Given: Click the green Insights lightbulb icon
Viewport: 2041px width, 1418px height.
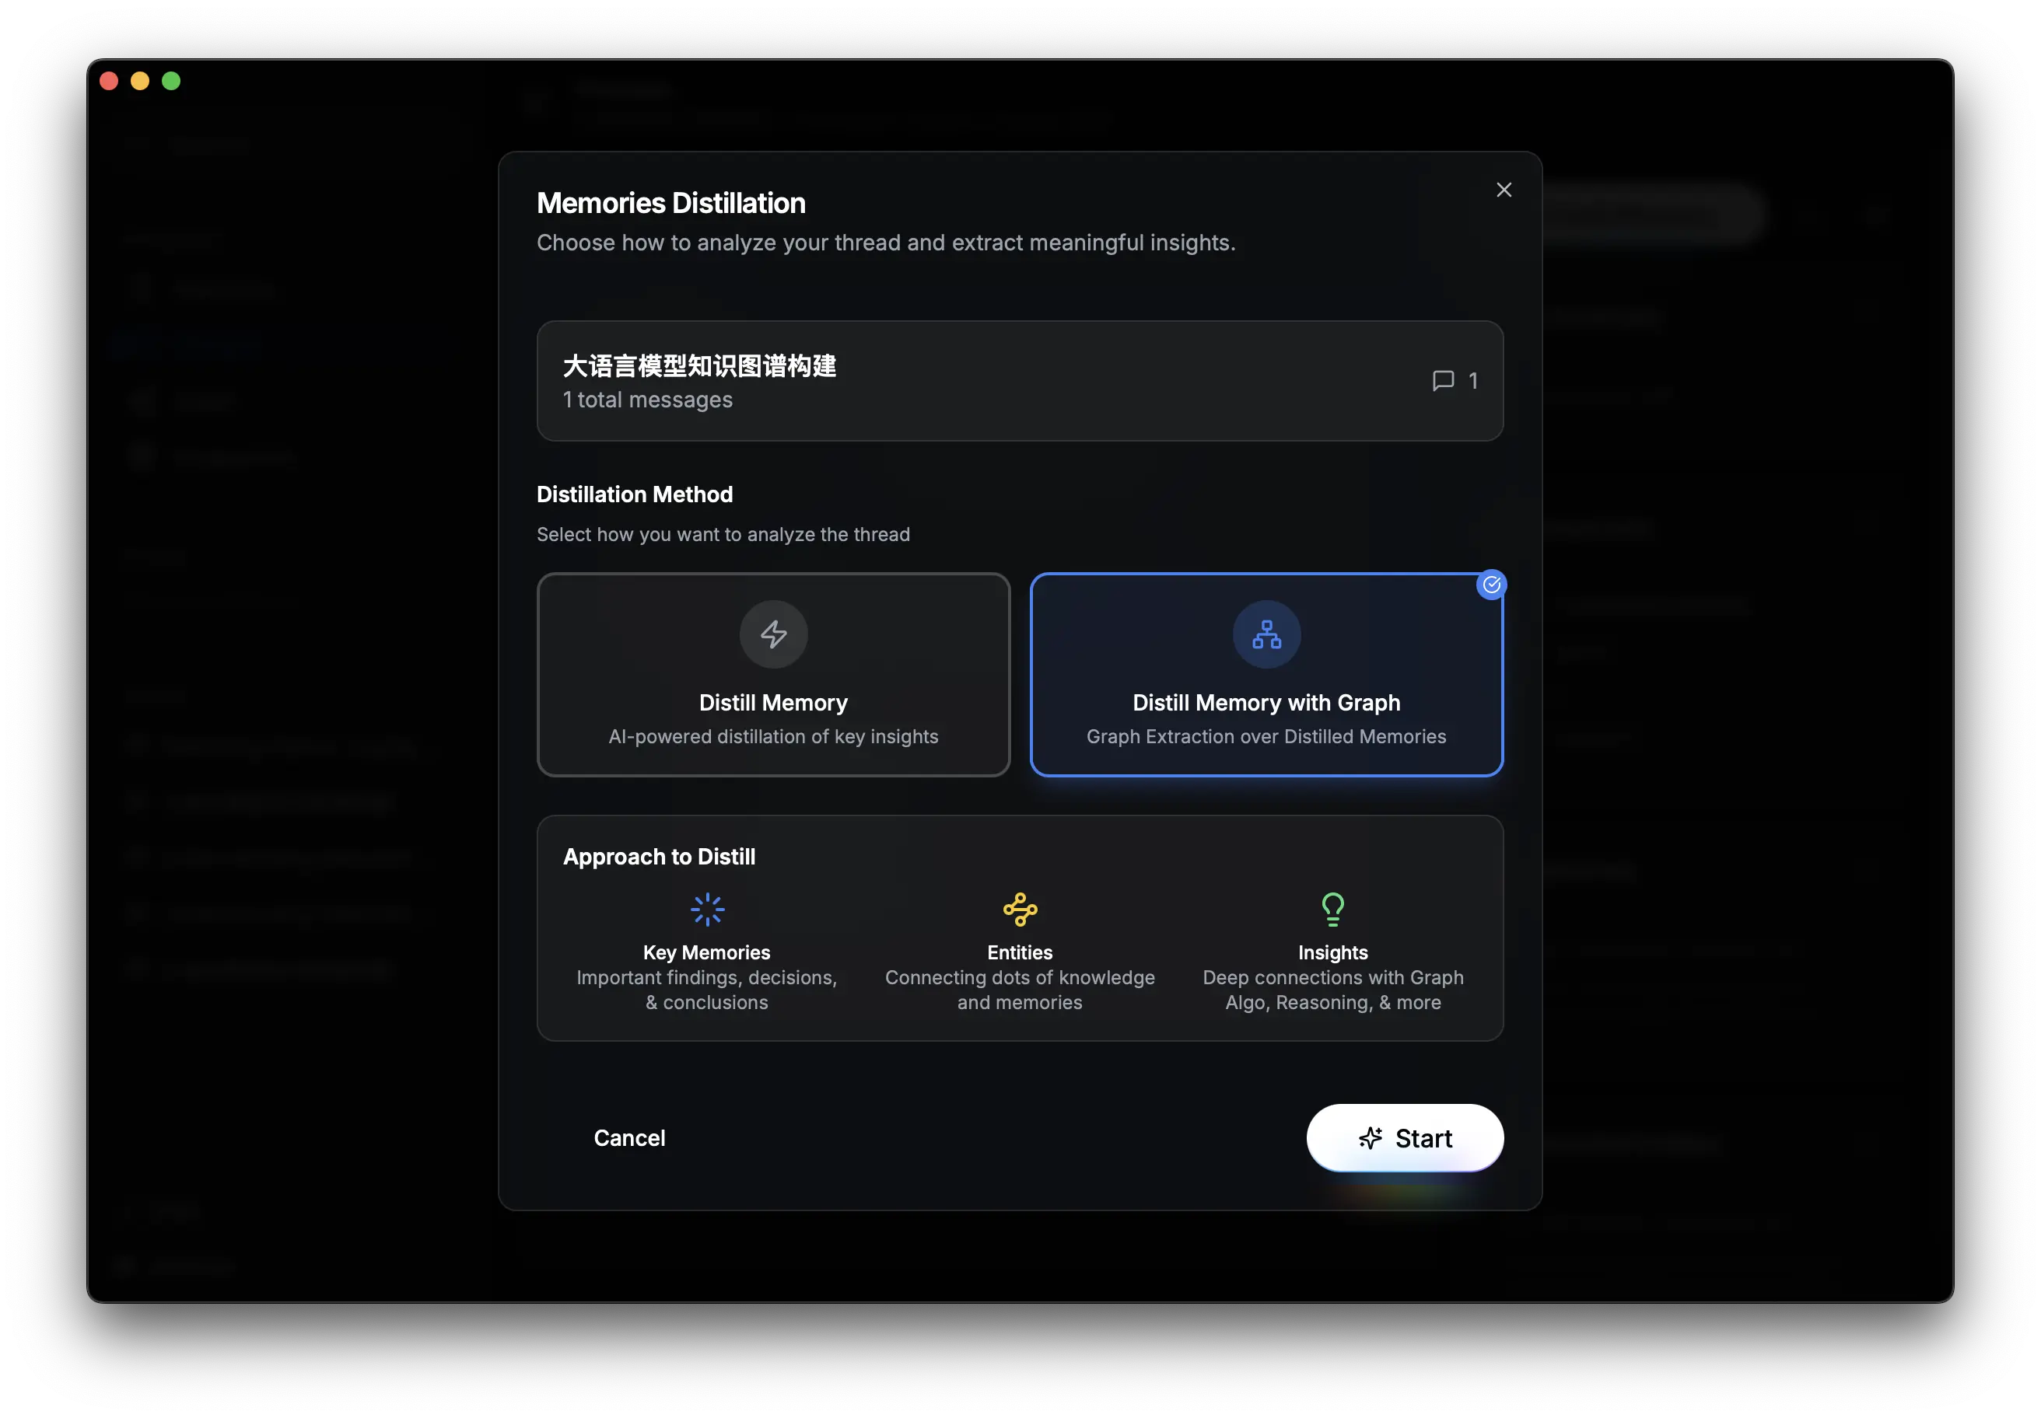Looking at the screenshot, I should [1332, 909].
